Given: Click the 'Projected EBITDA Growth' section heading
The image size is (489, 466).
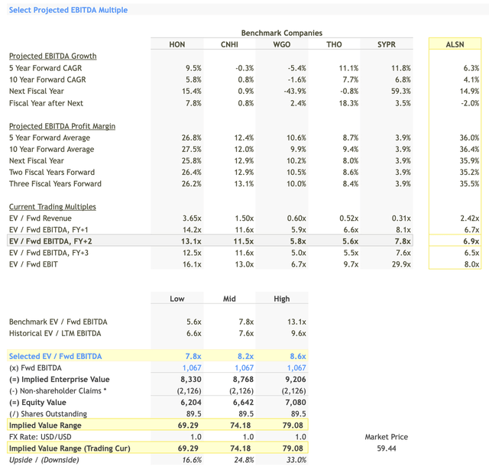Looking at the screenshot, I should pos(53,56).
